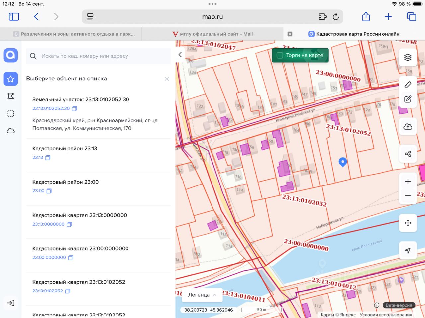
Task: Click the geolocation arrow icon
Action: pyautogui.click(x=408, y=251)
